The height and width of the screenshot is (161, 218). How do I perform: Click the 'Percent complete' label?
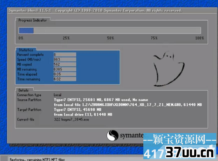[30, 55]
